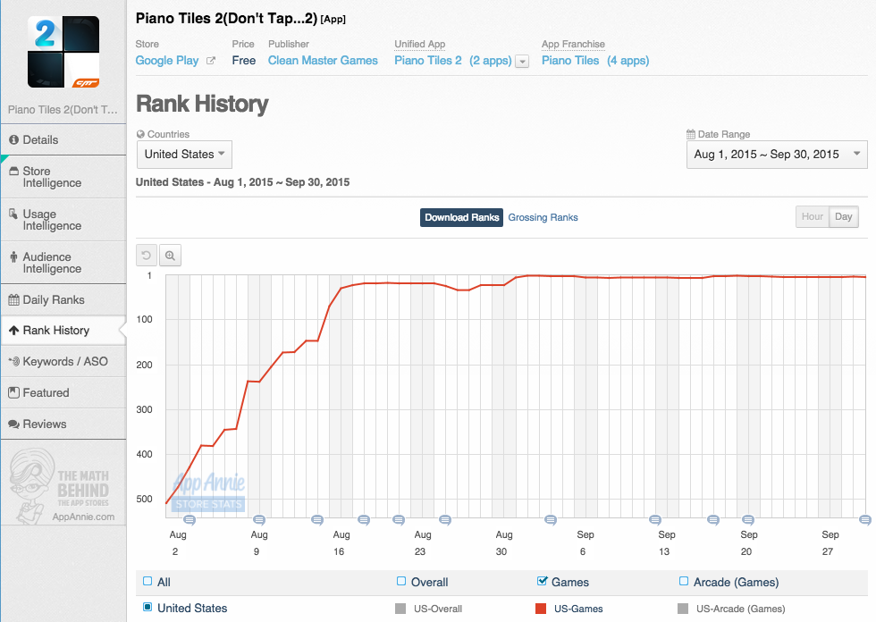This screenshot has width=876, height=622.
Task: Click the red US-Games legend swatch
Action: point(541,609)
